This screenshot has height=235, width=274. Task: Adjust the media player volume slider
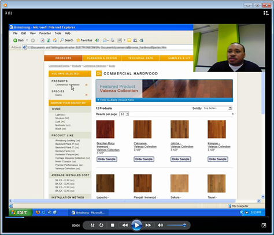click(x=177, y=225)
